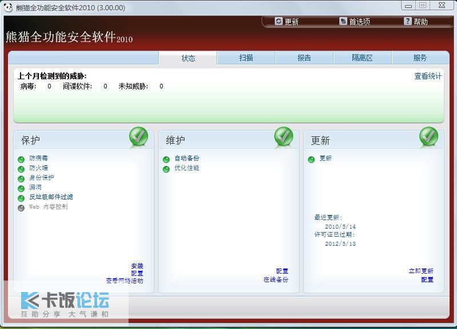This screenshot has width=457, height=329.
Task: Click the panda icon in the title bar
Action: click(8, 7)
